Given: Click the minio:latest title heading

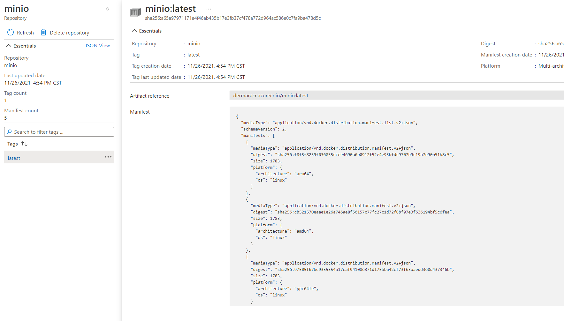Looking at the screenshot, I should [x=171, y=9].
